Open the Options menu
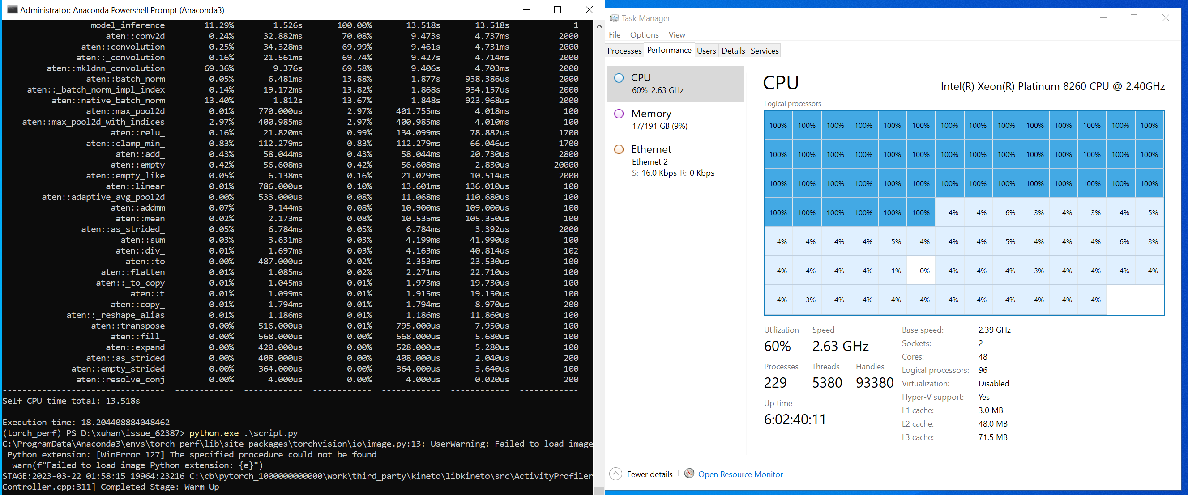The height and width of the screenshot is (495, 1188). (644, 34)
